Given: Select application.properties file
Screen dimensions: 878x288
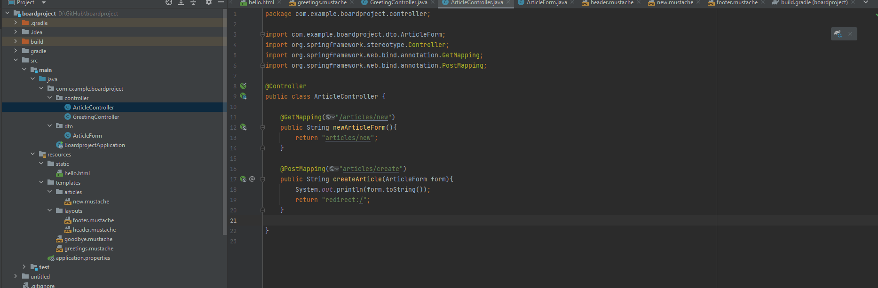Looking at the screenshot, I should click(x=83, y=258).
